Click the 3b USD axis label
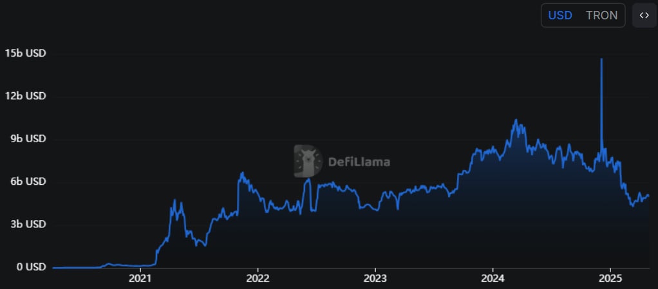 point(28,225)
